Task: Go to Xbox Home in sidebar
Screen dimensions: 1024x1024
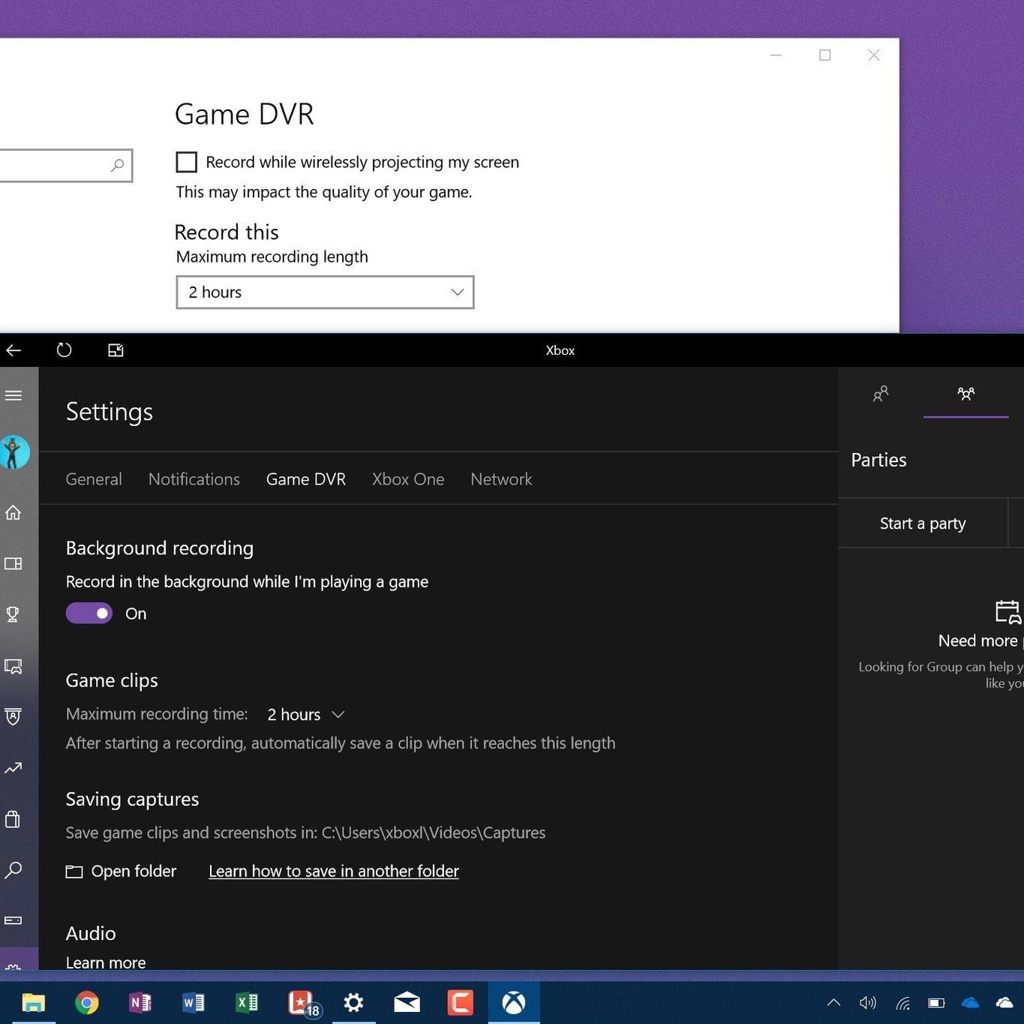Action: click(14, 513)
